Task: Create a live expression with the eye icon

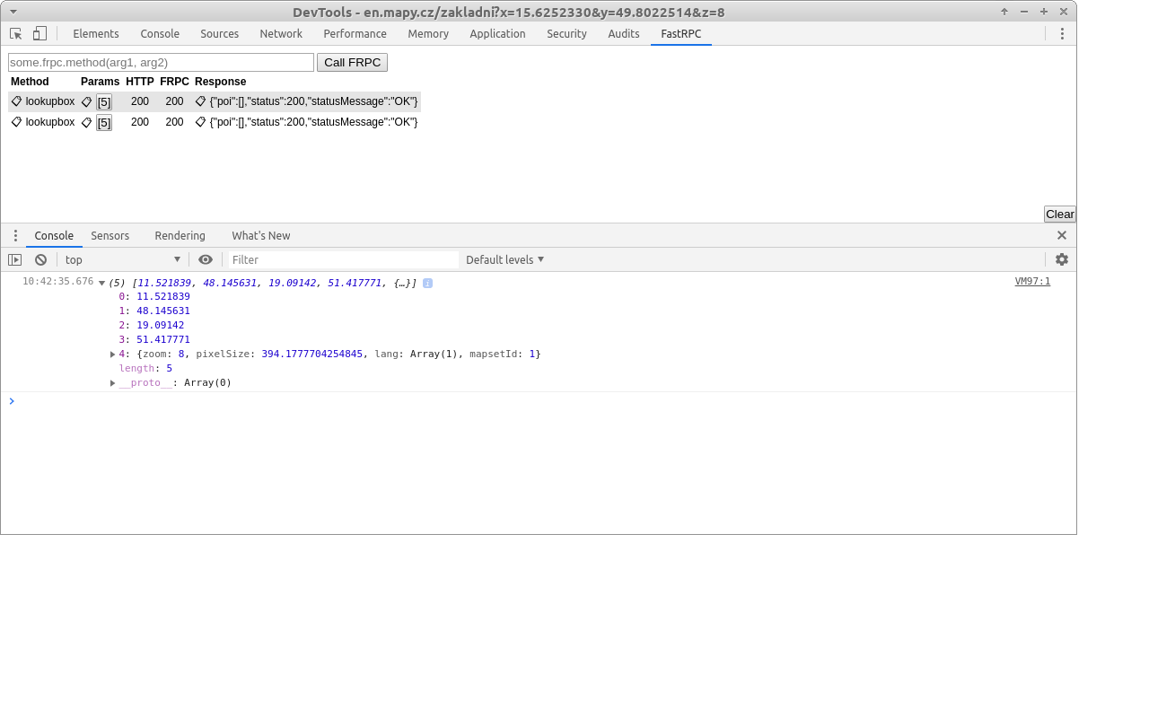Action: point(206,259)
